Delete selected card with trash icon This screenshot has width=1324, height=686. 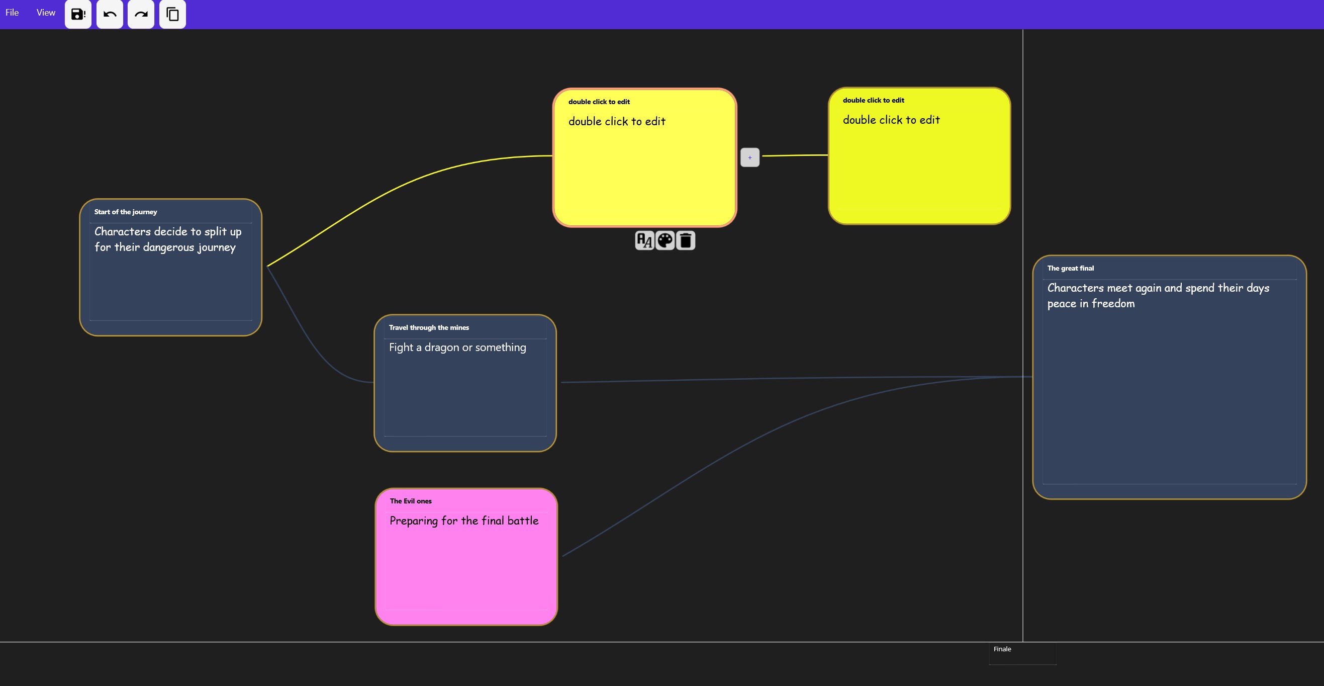686,240
